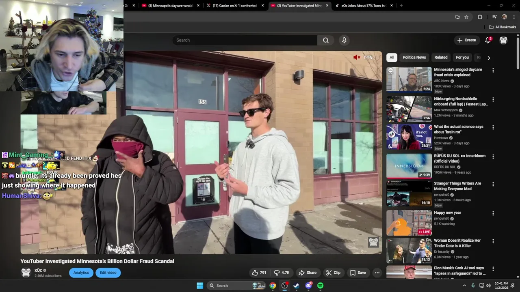
Task: Save the video to a playlist
Action: 358,273
